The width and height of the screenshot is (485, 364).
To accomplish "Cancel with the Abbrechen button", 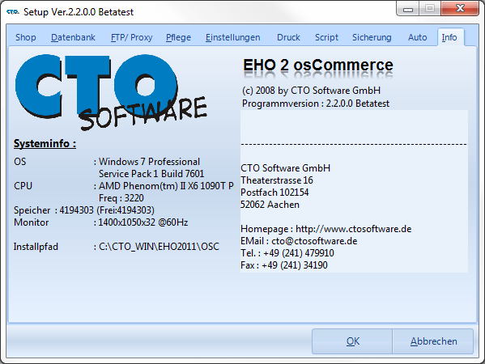I will [433, 341].
